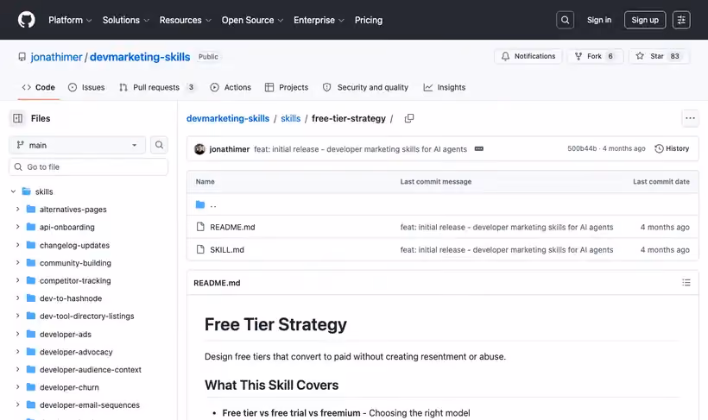Expand the alternatives-pages folder chevron
The height and width of the screenshot is (420, 708).
17,210
